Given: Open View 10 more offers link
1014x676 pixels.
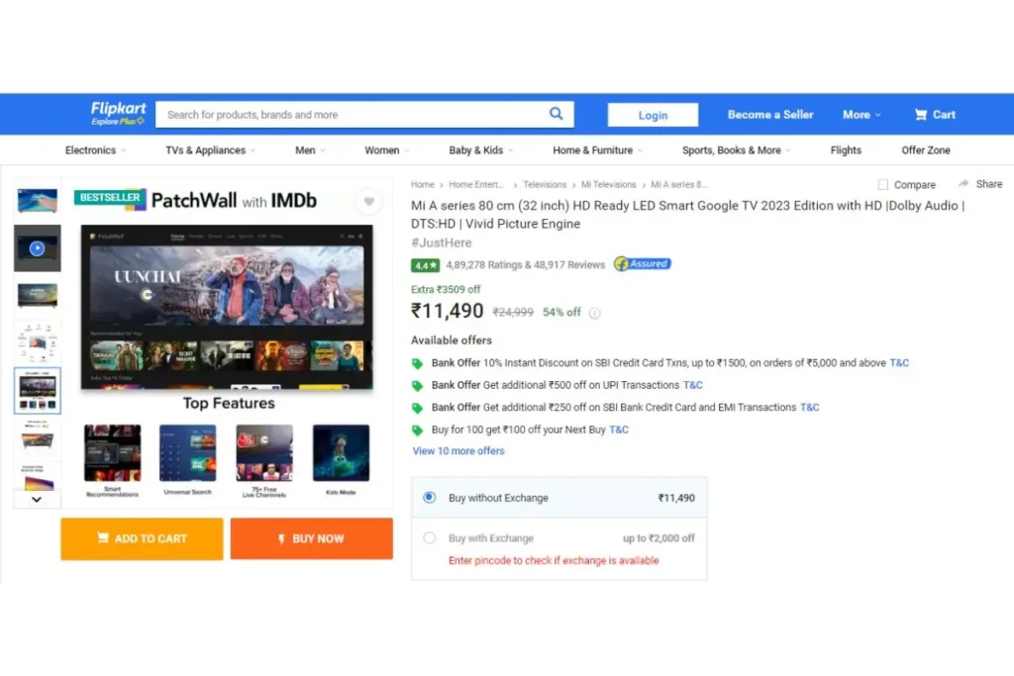Looking at the screenshot, I should pyautogui.click(x=458, y=451).
